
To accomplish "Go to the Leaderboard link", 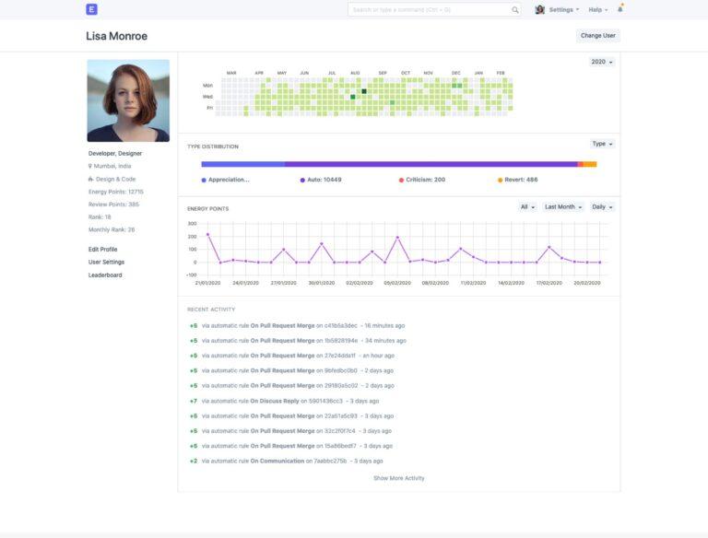I will click(x=105, y=275).
